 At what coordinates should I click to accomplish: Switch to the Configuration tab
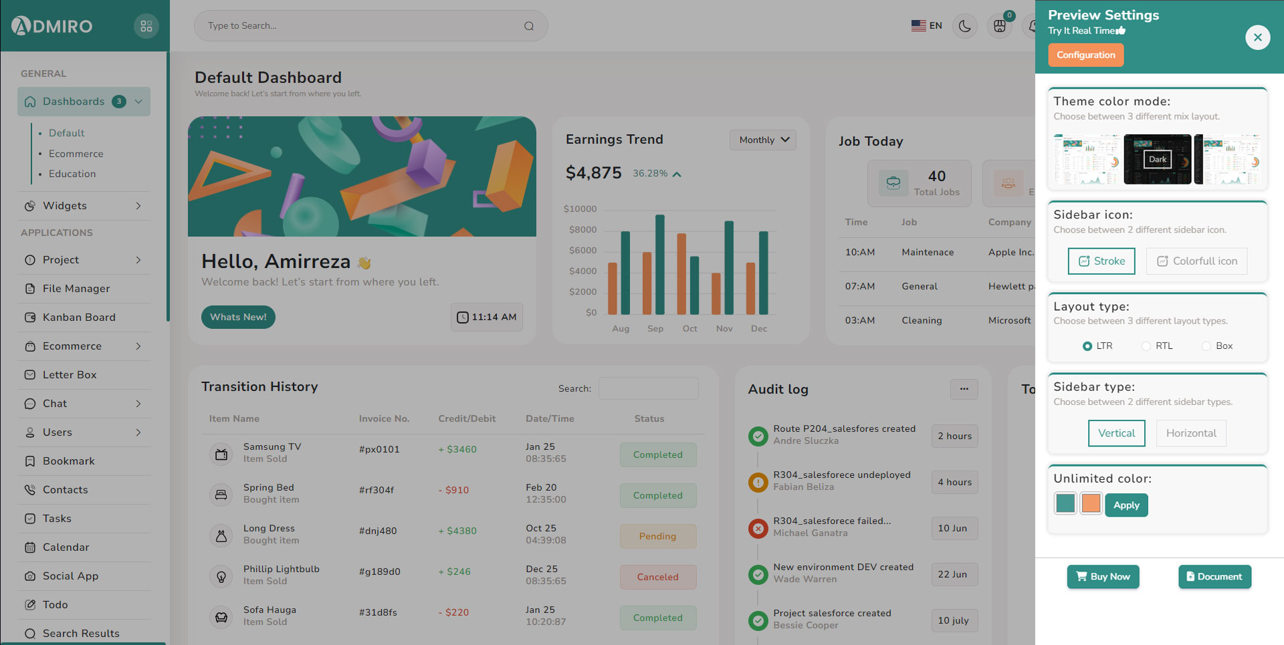[1085, 55]
